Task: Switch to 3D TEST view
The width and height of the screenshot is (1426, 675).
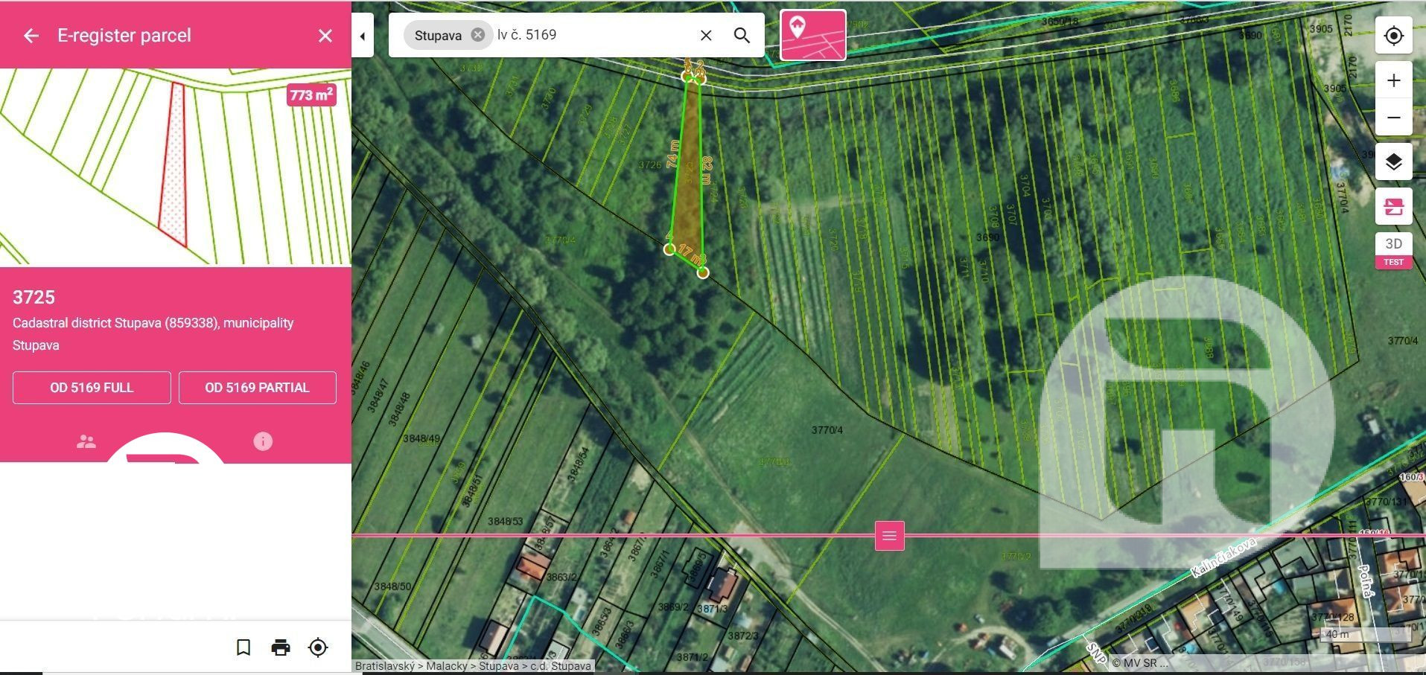Action: (x=1393, y=251)
